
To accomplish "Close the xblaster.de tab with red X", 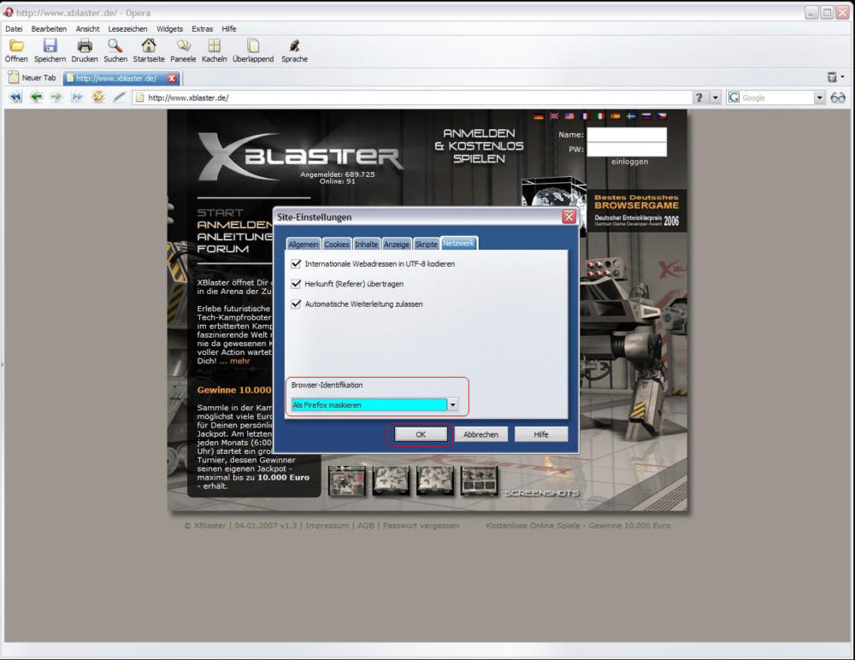I will pyautogui.click(x=172, y=78).
